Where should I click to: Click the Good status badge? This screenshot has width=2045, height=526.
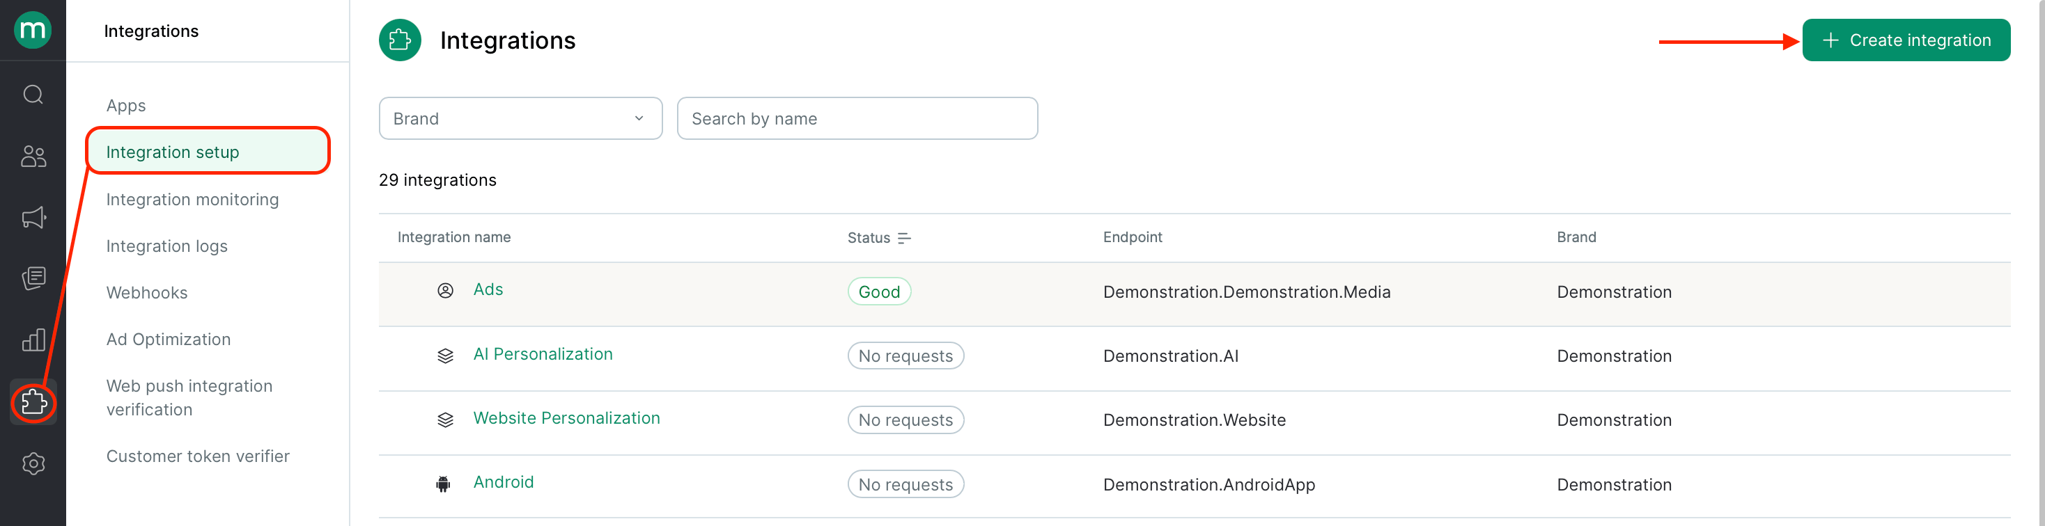(x=879, y=291)
